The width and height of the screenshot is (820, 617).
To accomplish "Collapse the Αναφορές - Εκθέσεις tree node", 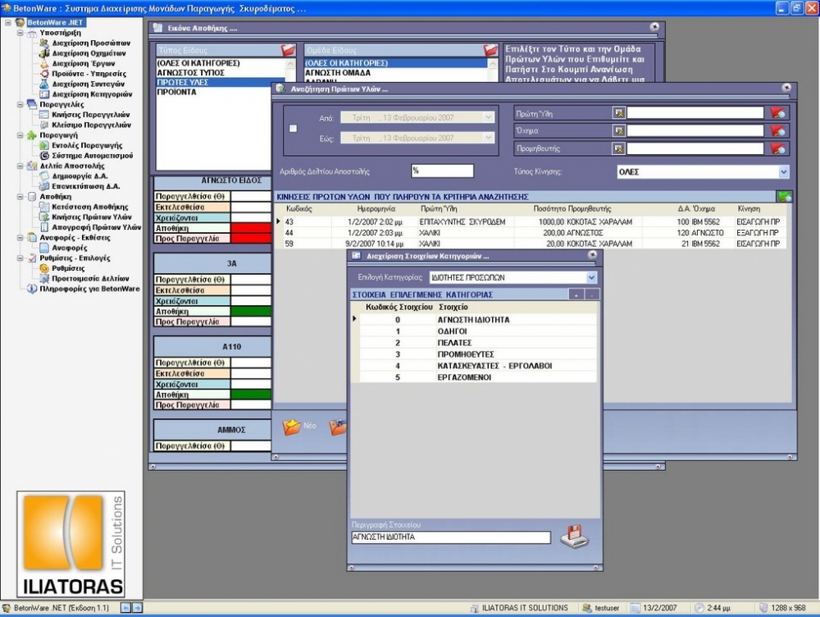I will 20,238.
